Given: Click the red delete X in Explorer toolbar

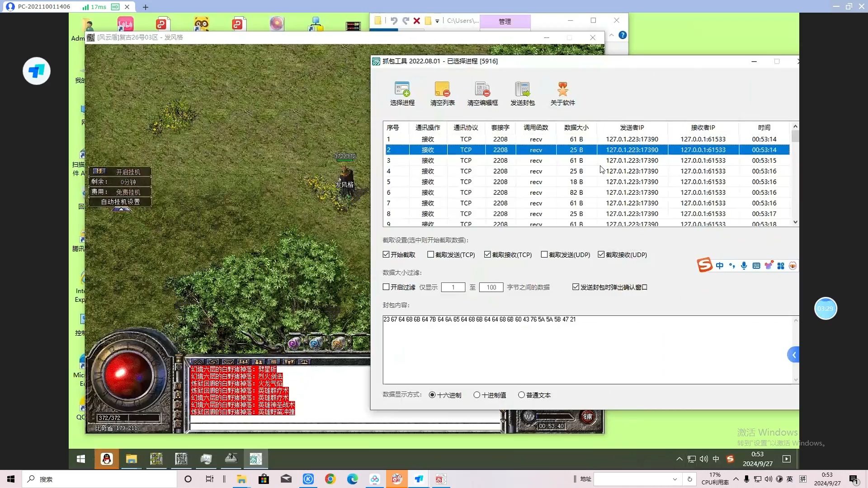Looking at the screenshot, I should [417, 21].
